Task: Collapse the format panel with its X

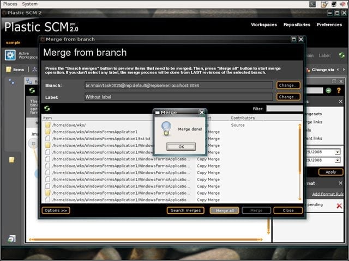Action: 340,183
